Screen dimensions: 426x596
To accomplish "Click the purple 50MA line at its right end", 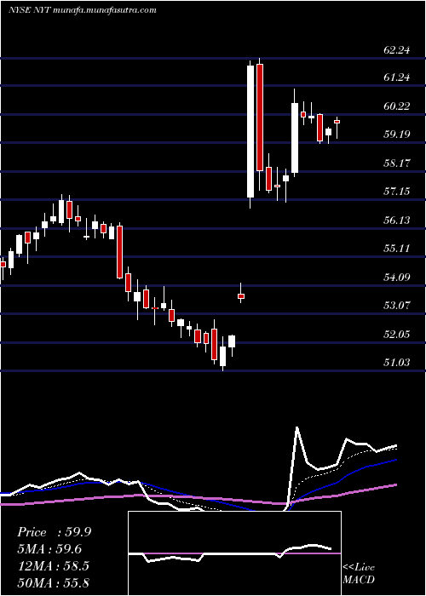I will click(x=394, y=485).
